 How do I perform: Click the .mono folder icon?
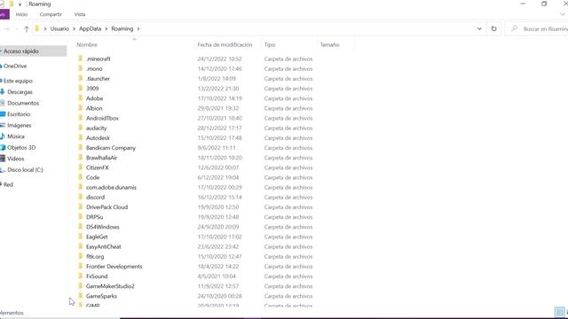point(81,69)
